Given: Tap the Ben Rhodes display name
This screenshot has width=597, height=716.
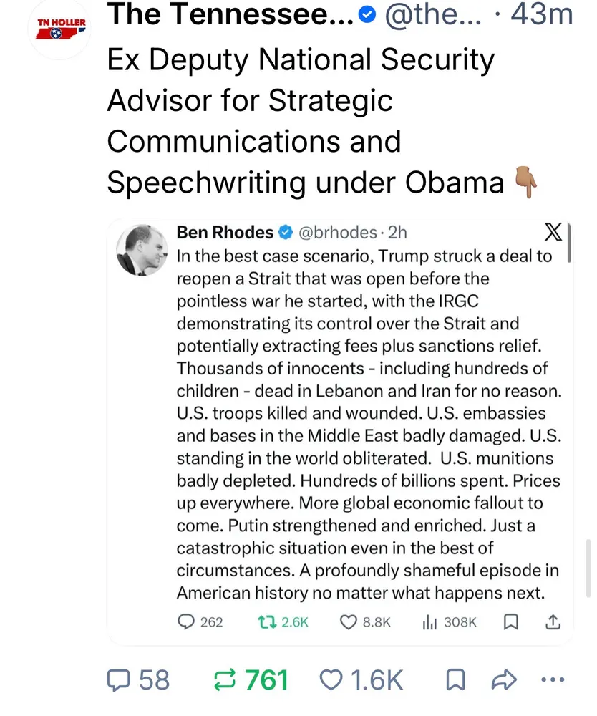Looking at the screenshot, I should pos(225,232).
